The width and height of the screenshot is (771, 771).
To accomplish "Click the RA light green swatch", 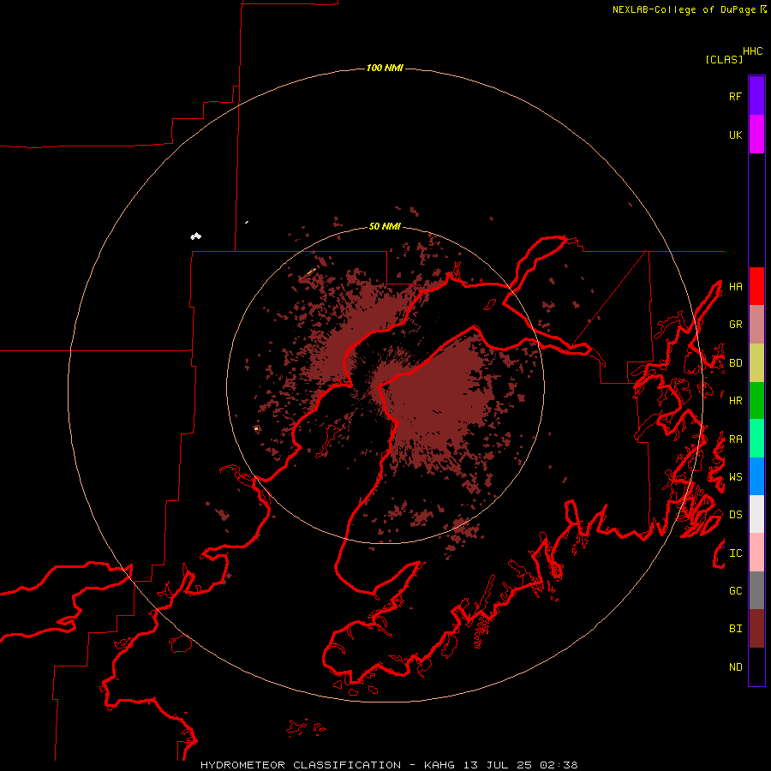I will click(x=756, y=439).
